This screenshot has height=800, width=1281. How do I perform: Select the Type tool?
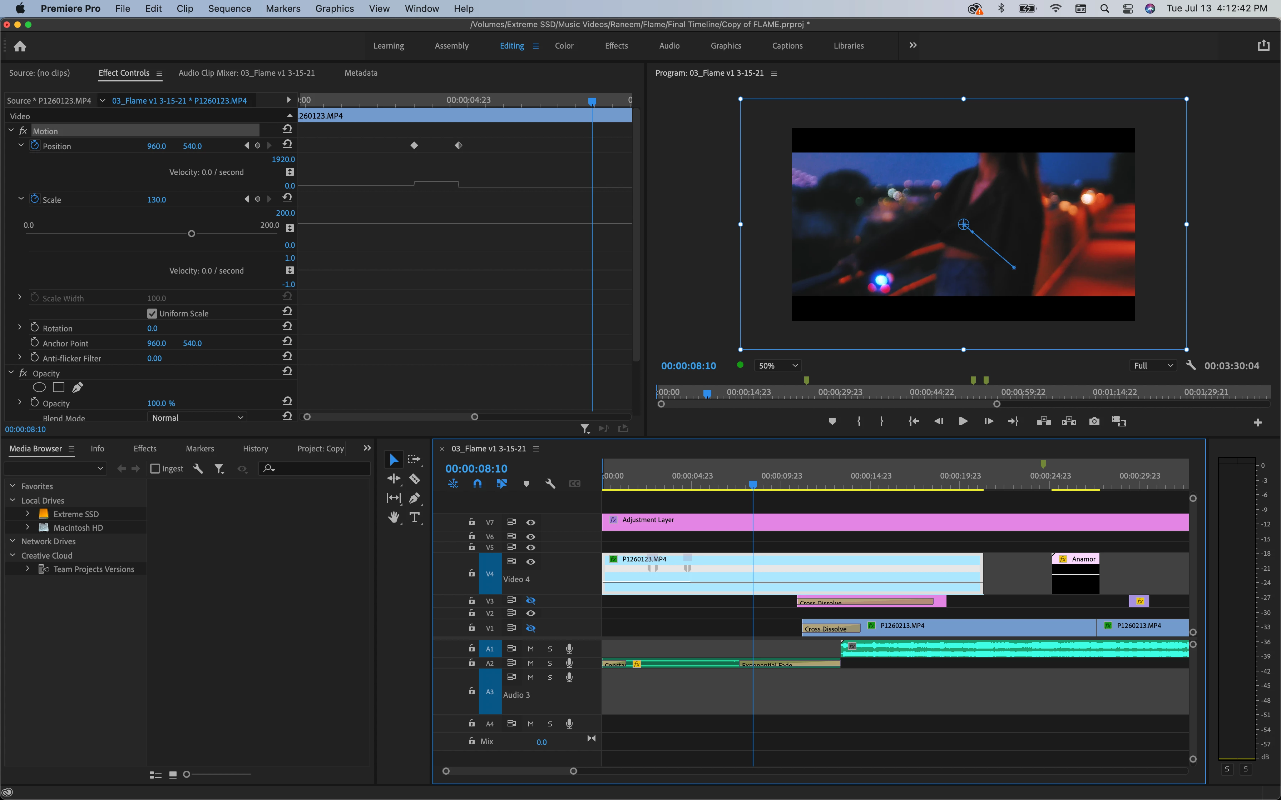pyautogui.click(x=415, y=517)
